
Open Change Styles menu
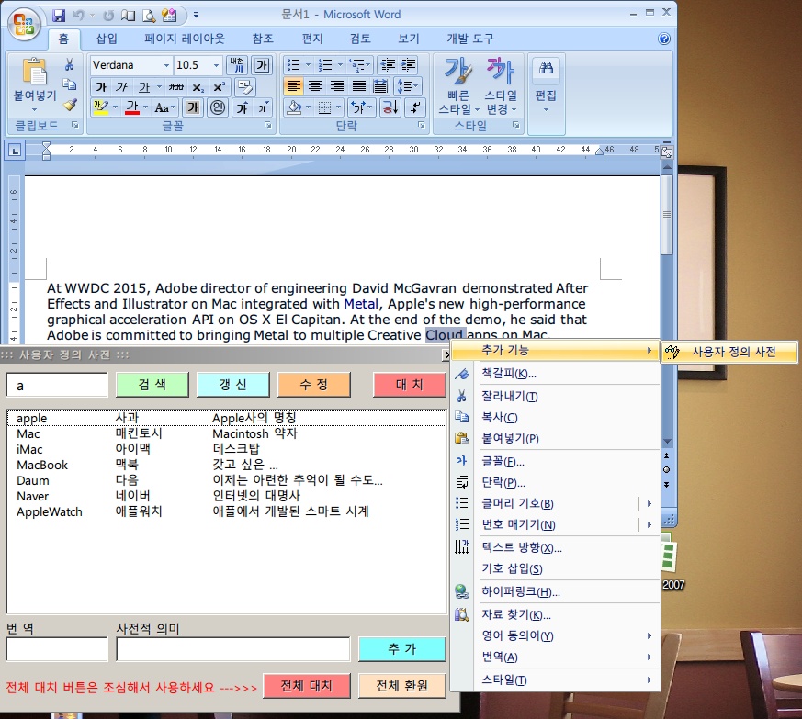[x=501, y=86]
